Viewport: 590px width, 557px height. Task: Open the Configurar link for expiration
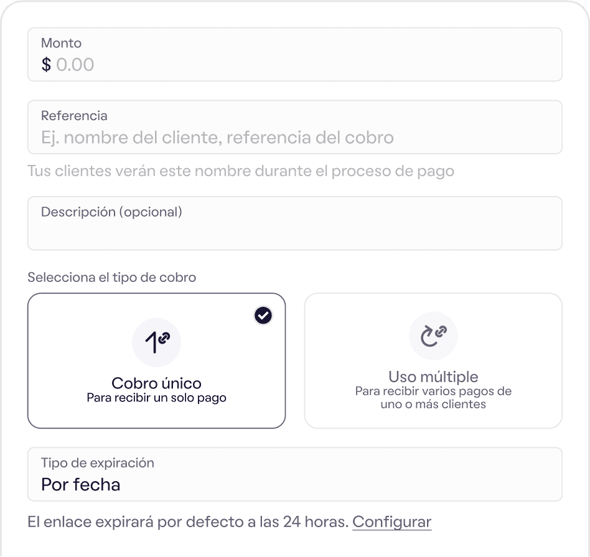pyautogui.click(x=391, y=522)
